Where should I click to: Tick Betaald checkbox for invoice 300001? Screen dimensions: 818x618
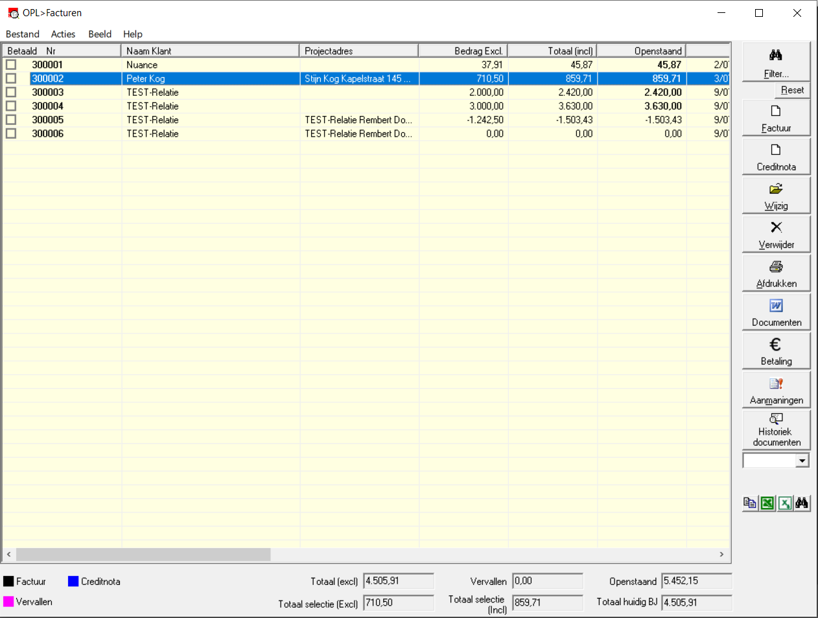click(x=11, y=65)
